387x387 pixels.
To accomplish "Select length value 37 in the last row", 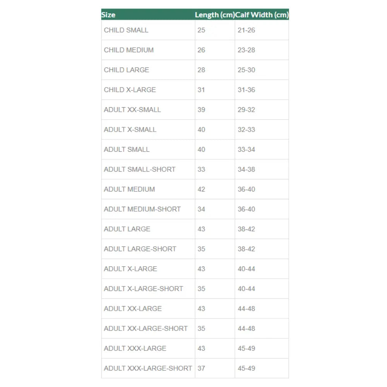I will coord(201,368).
